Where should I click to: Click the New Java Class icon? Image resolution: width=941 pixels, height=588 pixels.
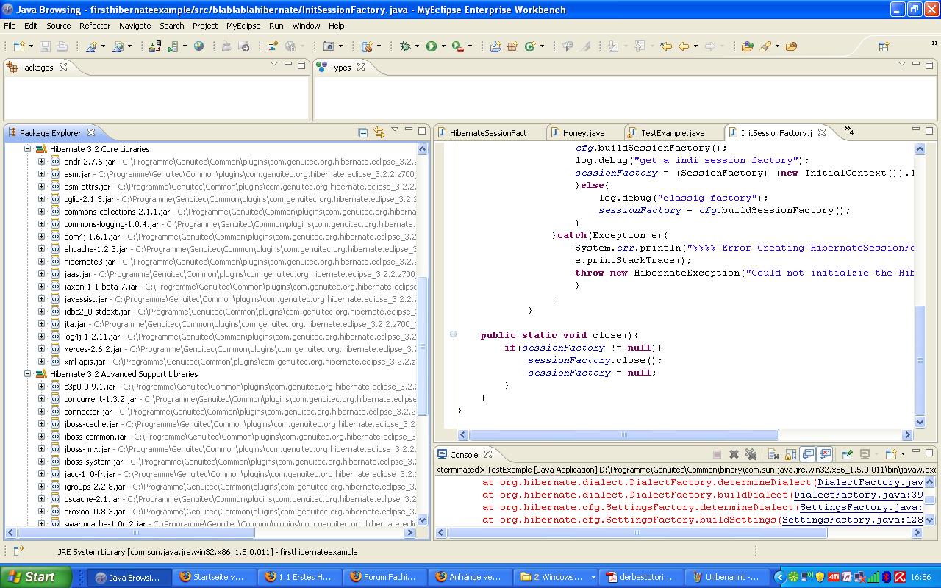point(530,46)
